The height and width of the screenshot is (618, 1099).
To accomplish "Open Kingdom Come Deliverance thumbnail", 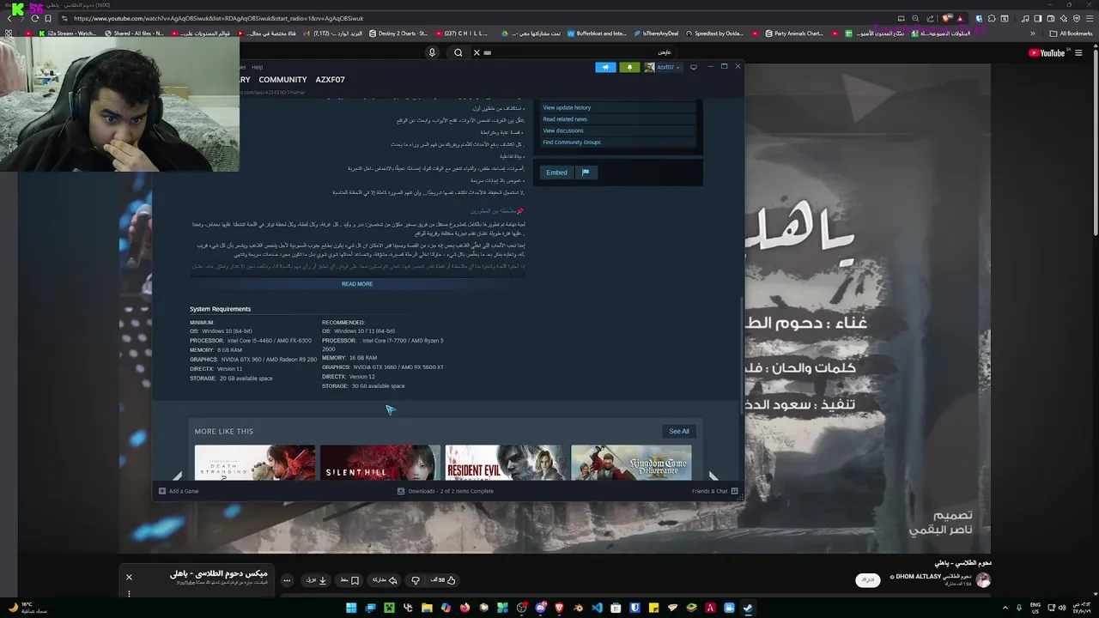I will click(631, 462).
